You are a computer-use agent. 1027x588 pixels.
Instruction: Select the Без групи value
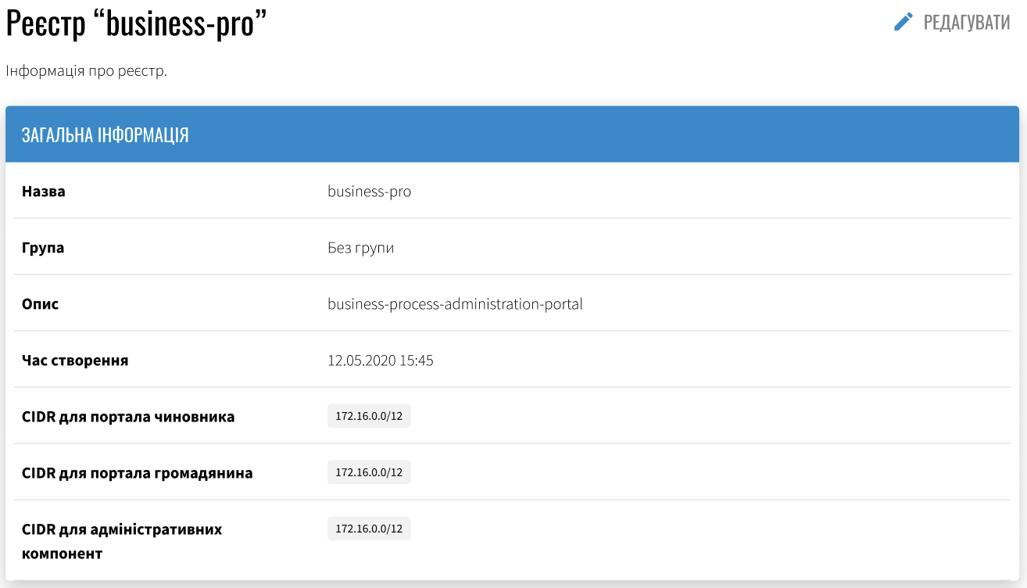[x=360, y=248]
